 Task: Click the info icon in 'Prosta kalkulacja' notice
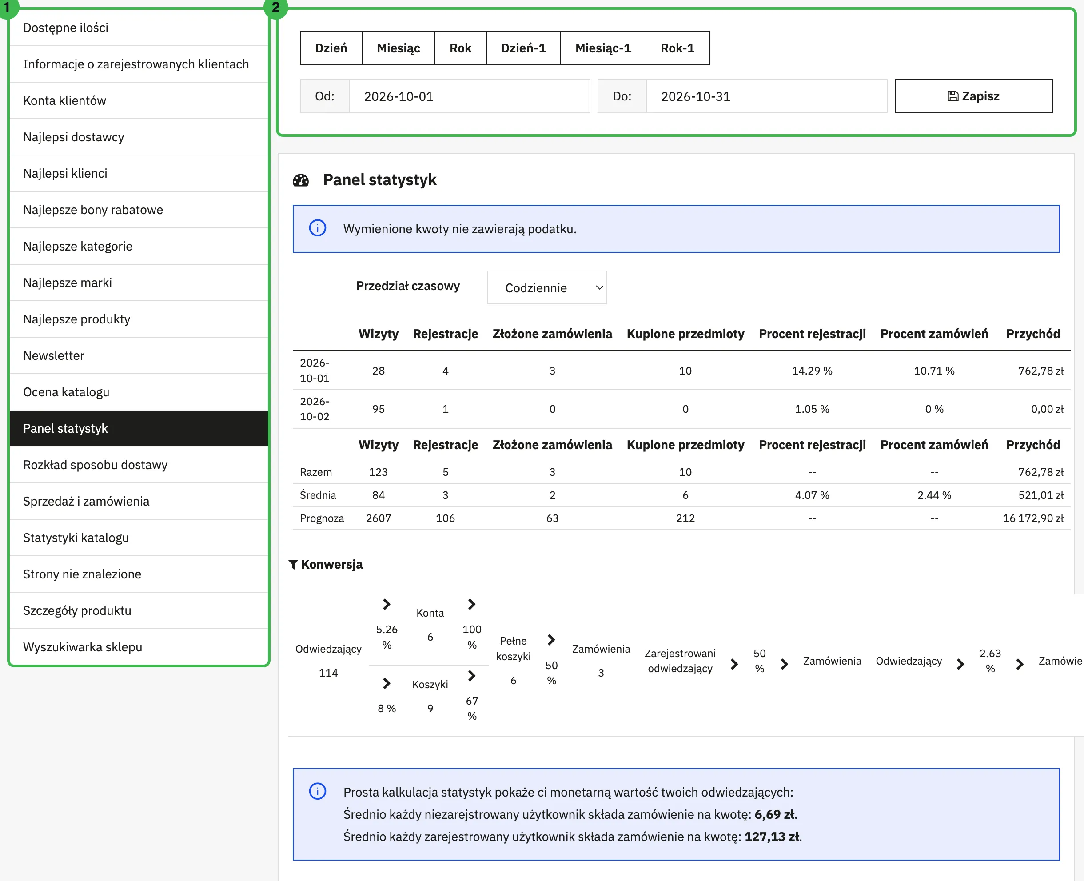318,791
